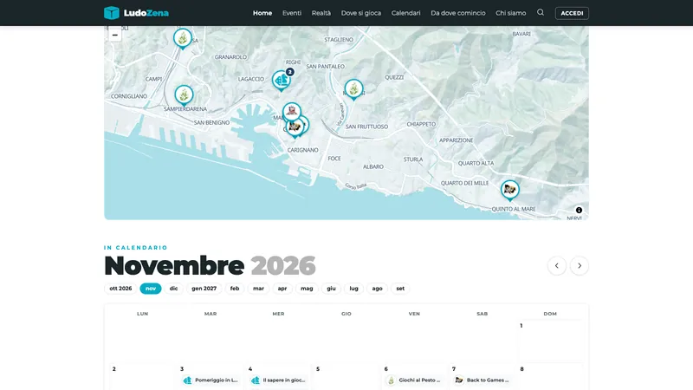Select the red marker above Carignano
The height and width of the screenshot is (390, 693).
[292, 111]
